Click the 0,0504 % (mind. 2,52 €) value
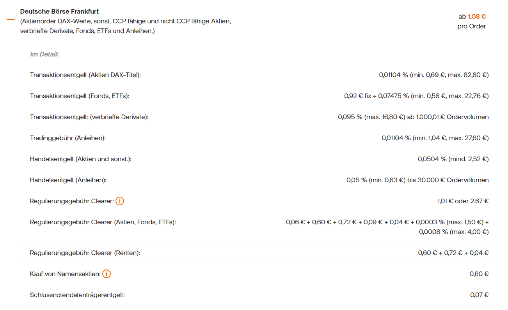508x310 pixels. [x=453, y=159]
